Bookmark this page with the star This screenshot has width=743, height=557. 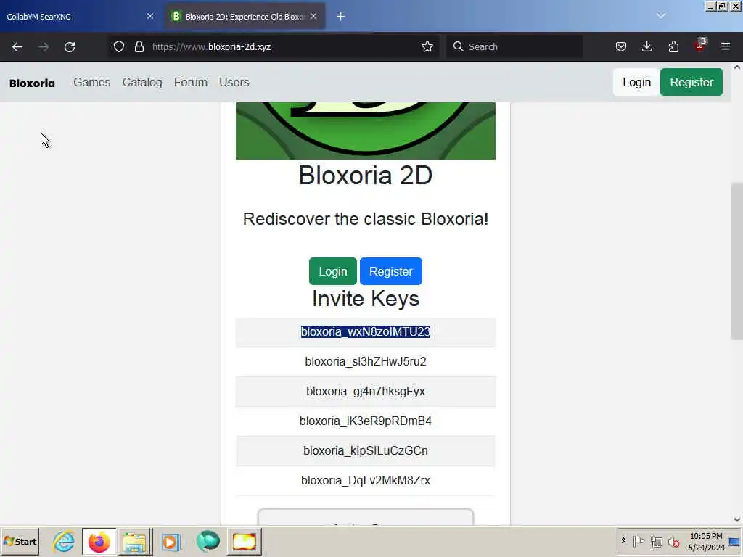click(427, 46)
